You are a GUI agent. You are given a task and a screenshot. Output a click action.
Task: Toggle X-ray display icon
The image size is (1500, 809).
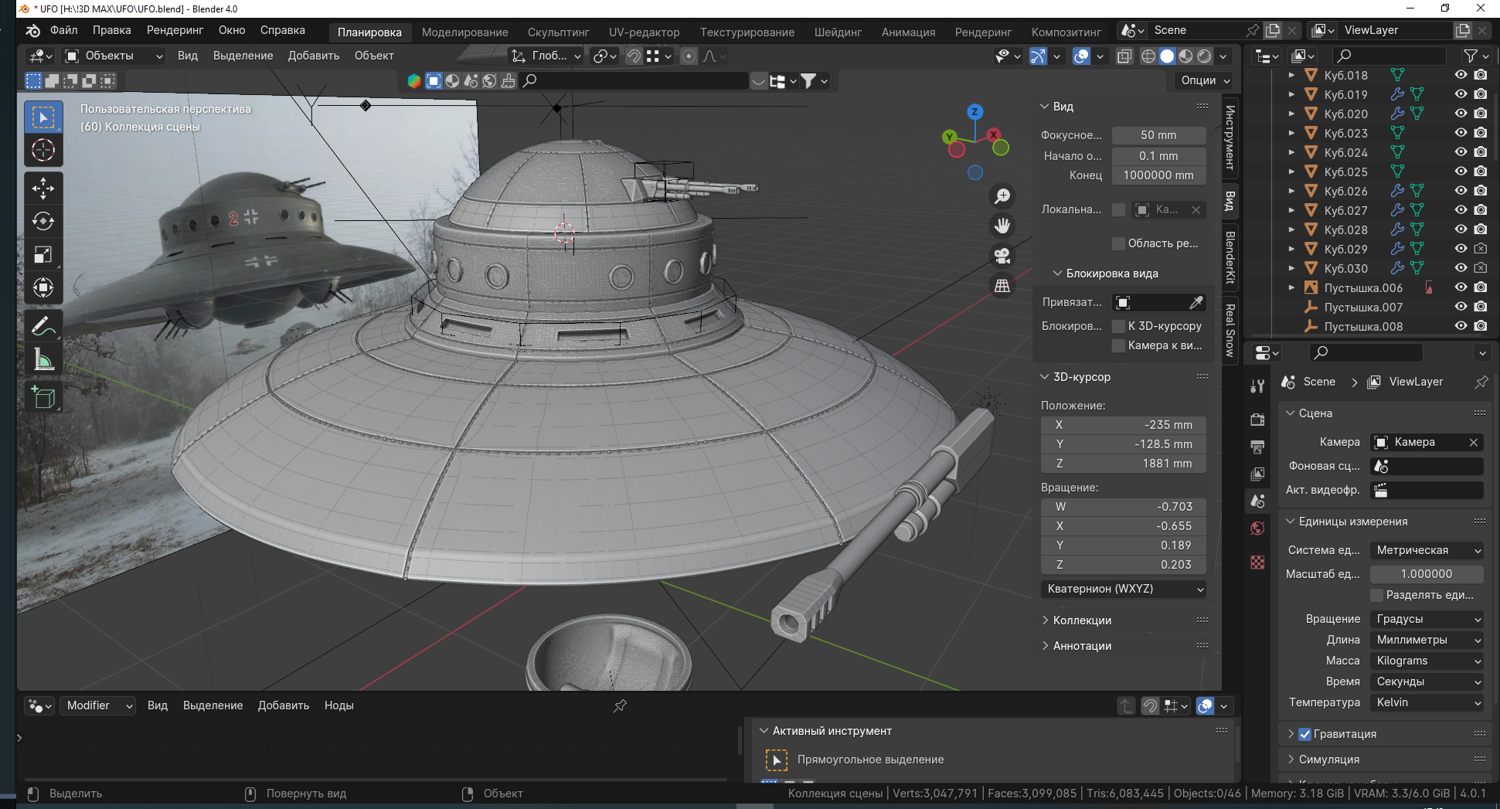tap(1124, 56)
